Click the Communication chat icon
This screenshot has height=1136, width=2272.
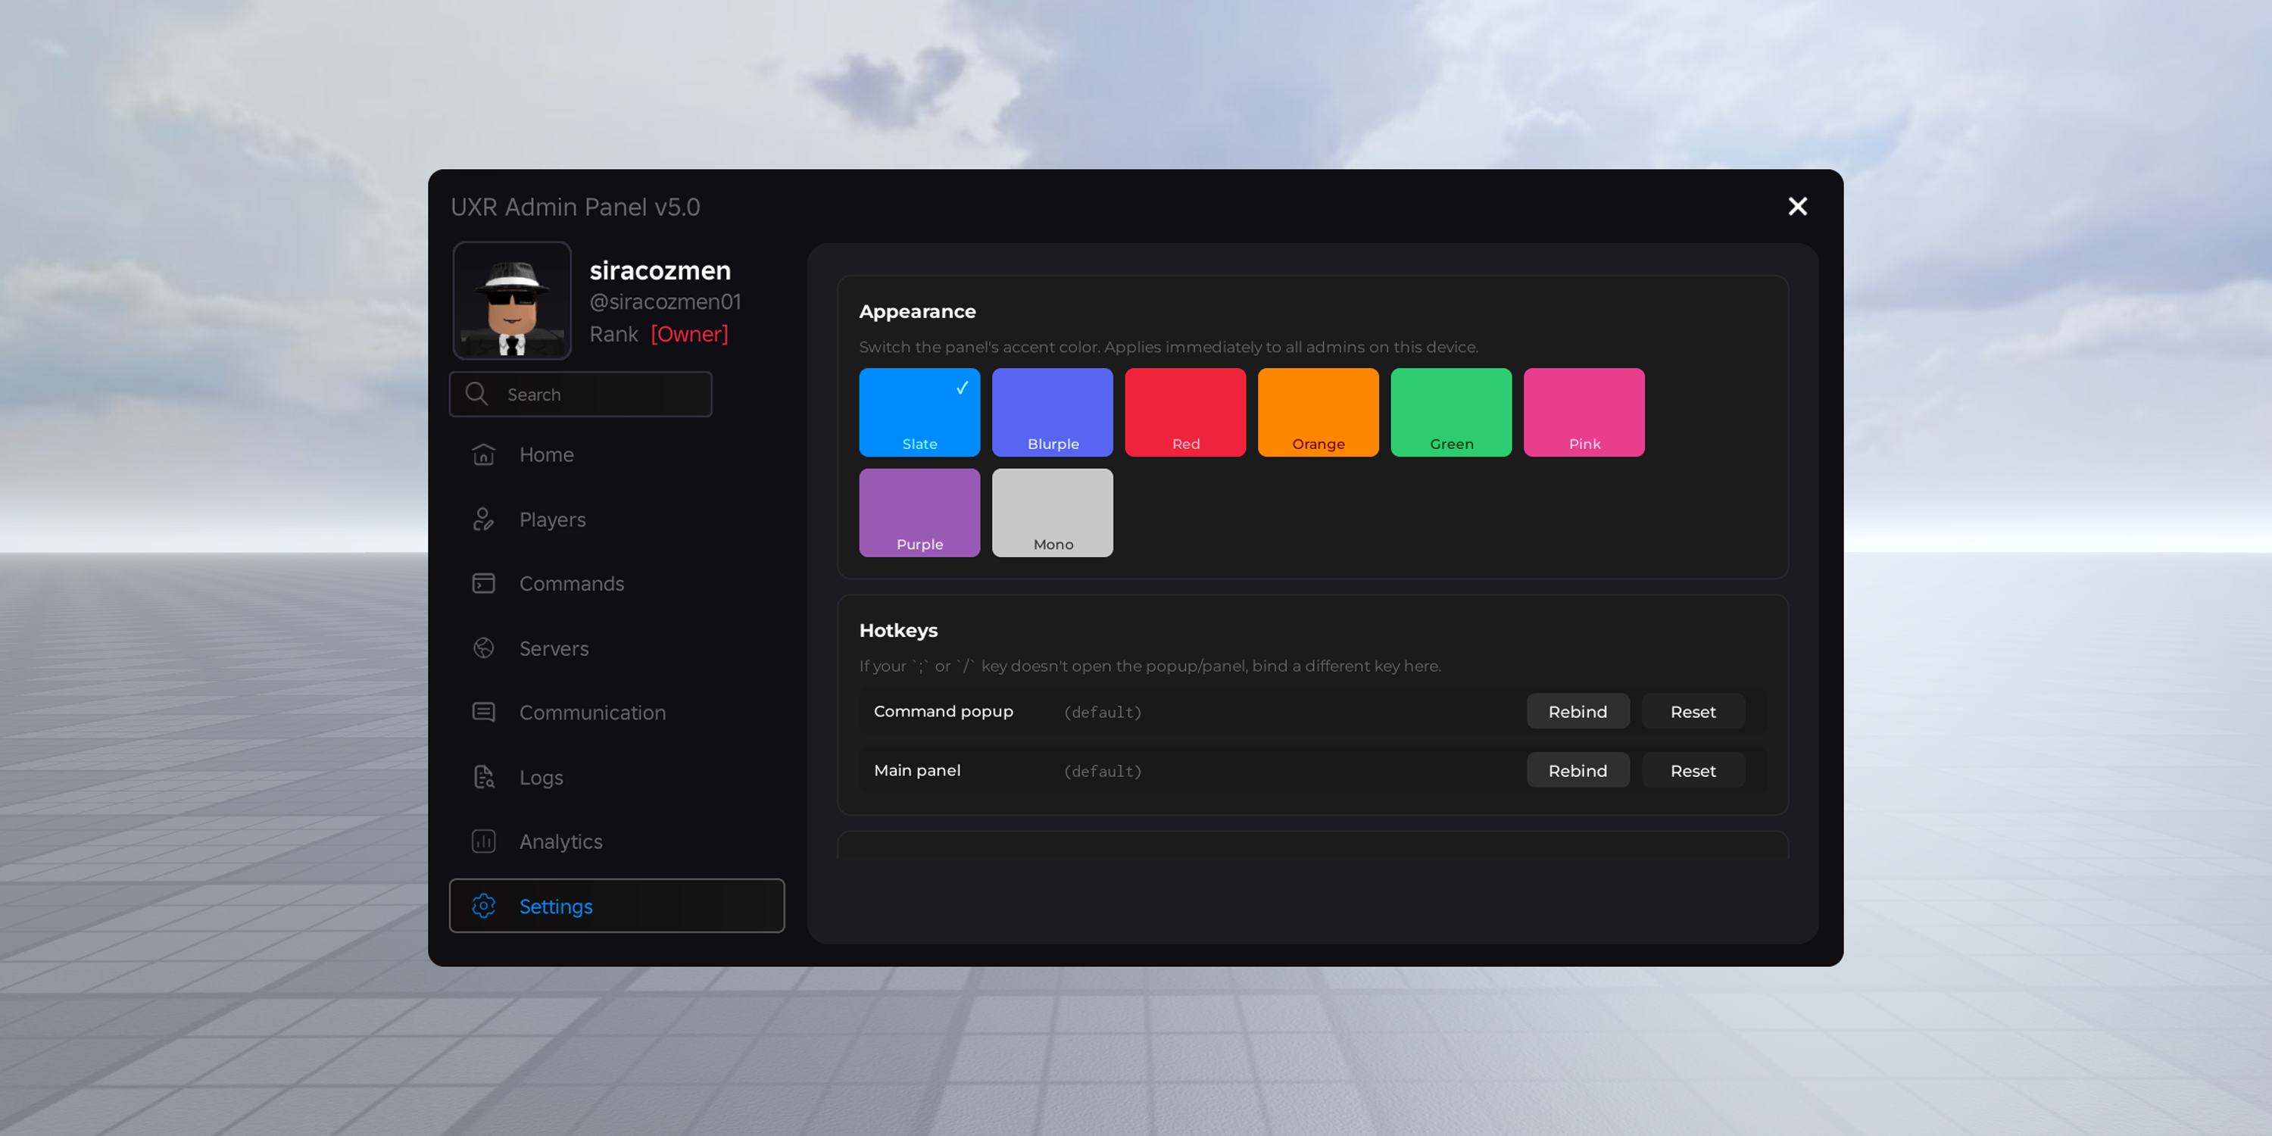pos(483,712)
